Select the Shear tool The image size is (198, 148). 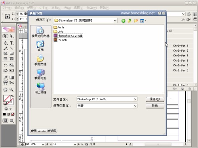[x=6, y=71]
